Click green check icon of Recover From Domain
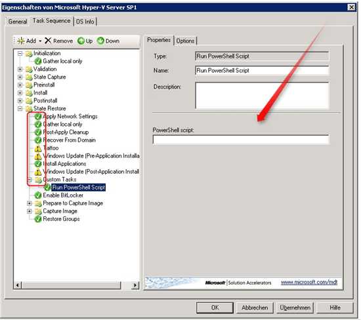 (38, 140)
